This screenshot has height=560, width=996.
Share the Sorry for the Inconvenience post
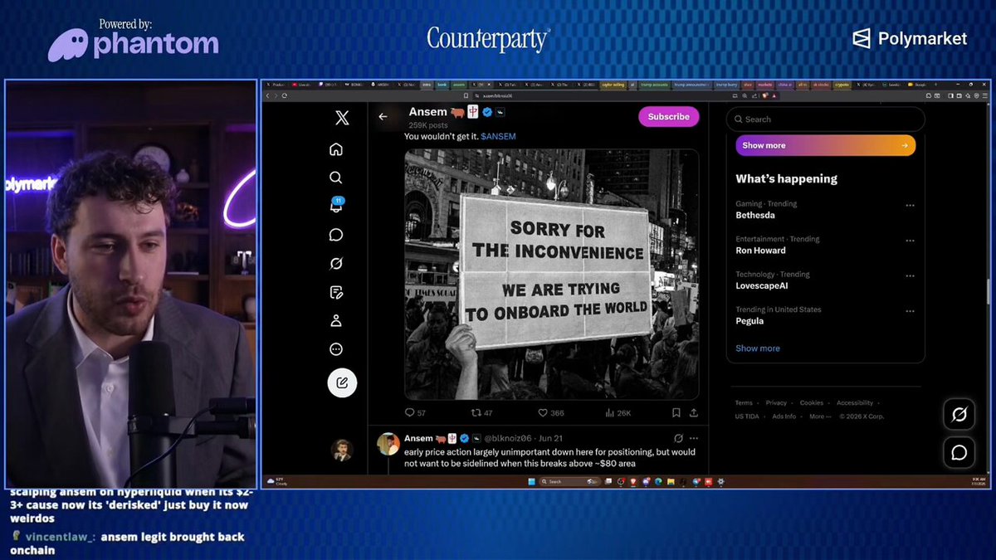(694, 412)
